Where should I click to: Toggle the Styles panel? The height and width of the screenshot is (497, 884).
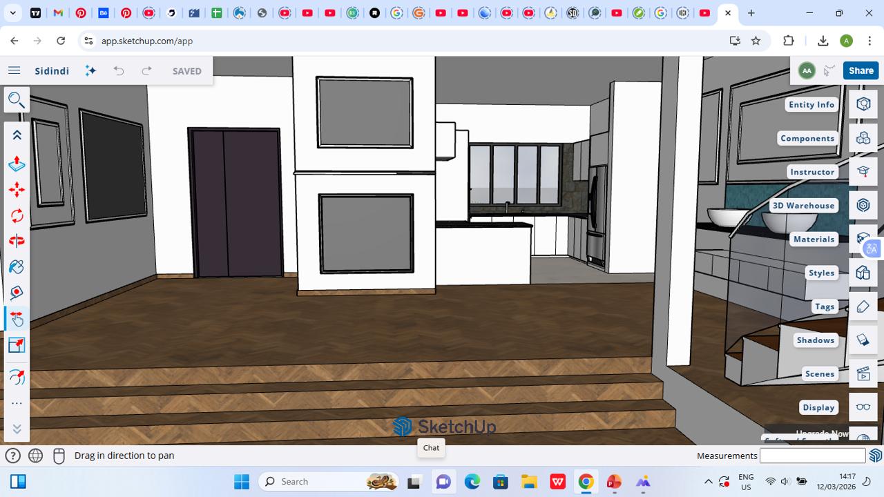click(863, 273)
